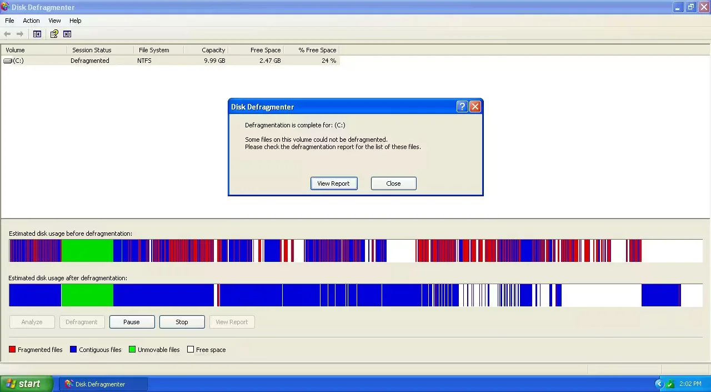The width and height of the screenshot is (711, 392).
Task: Click View Report in the dialog
Action: 333,183
